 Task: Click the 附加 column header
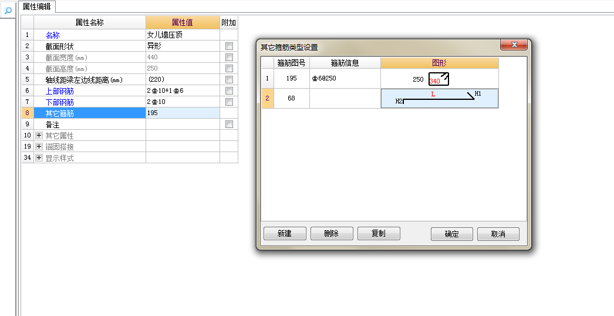tap(229, 23)
